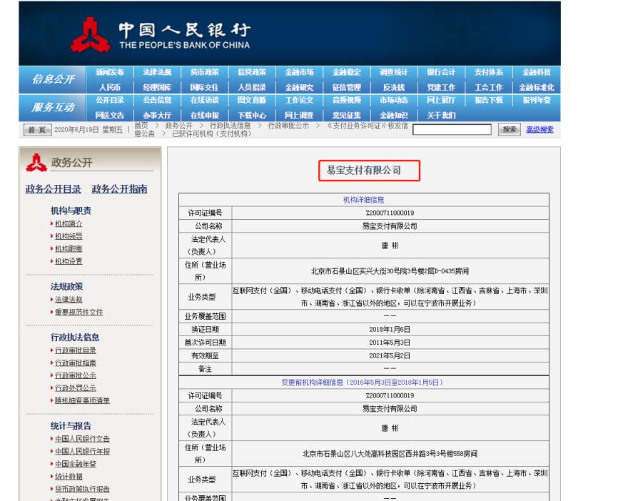Go to 人民币 section
The height and width of the screenshot is (501, 623).
tap(110, 87)
